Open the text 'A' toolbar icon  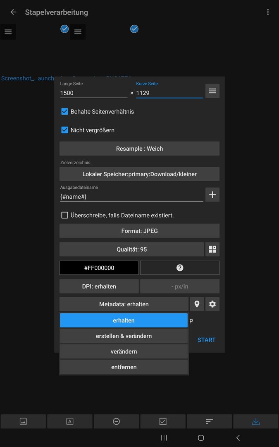(70, 421)
